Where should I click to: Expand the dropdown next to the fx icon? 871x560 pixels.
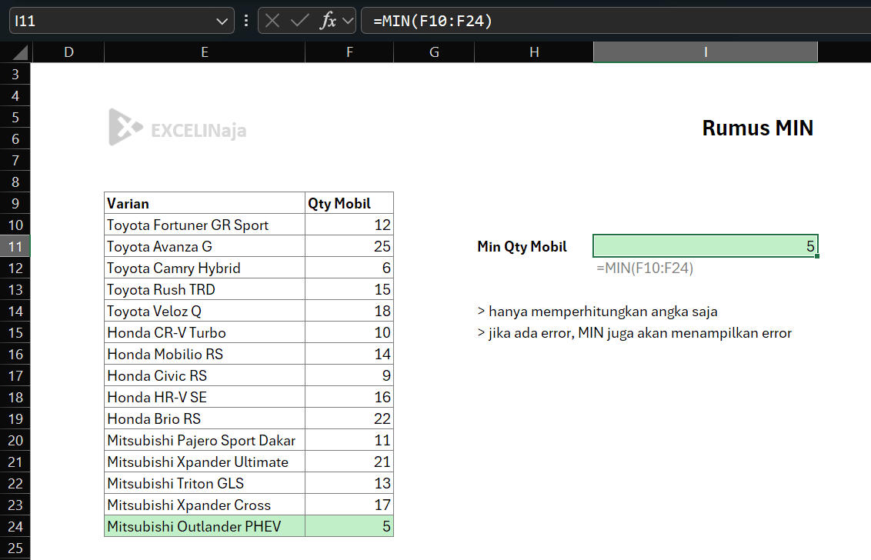(348, 21)
